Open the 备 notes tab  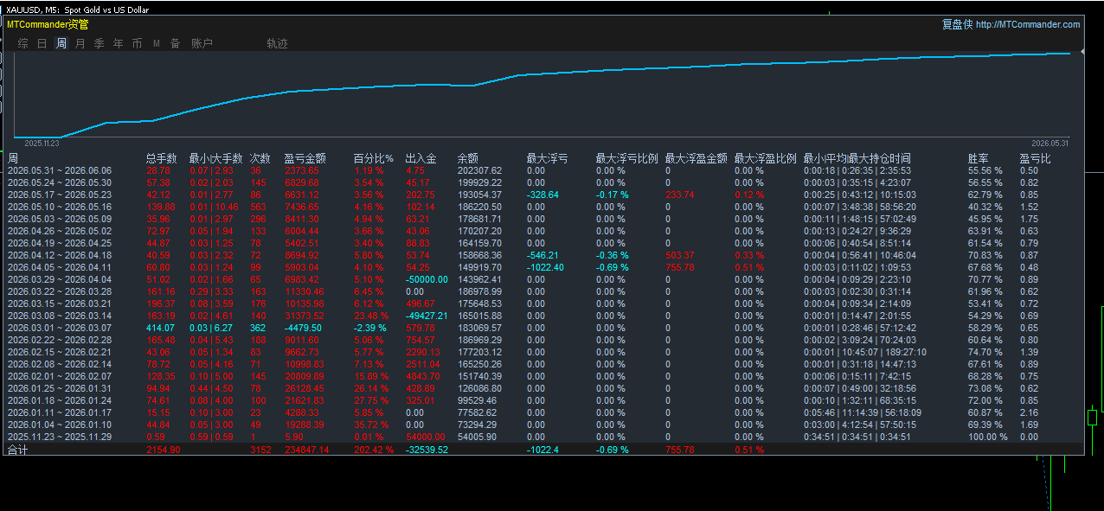[x=175, y=43]
